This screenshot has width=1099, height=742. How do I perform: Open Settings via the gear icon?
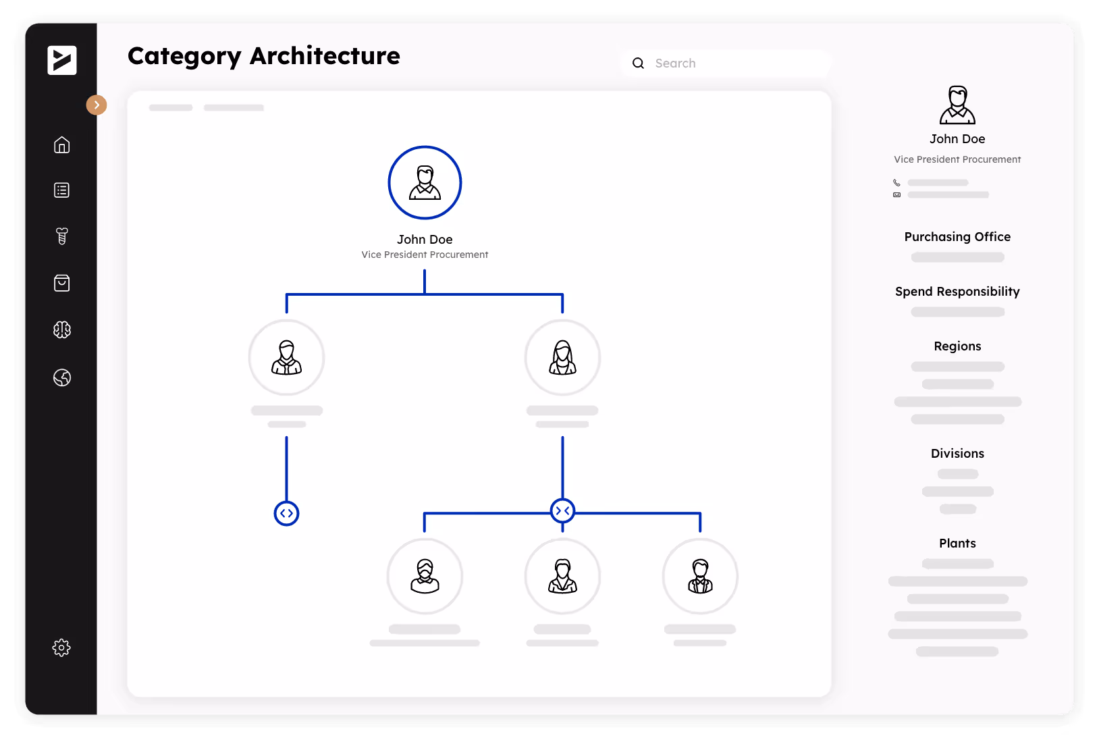[x=61, y=647]
